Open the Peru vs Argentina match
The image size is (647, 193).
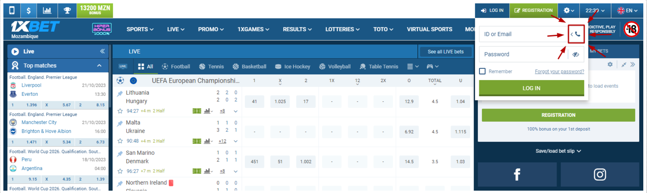pos(58,164)
